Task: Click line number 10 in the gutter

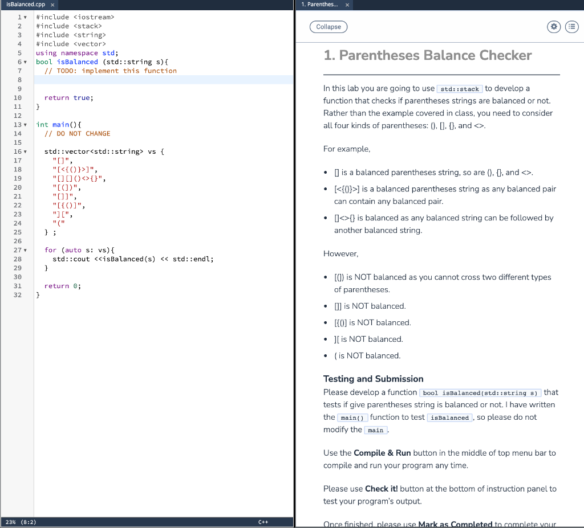Action: tap(18, 97)
